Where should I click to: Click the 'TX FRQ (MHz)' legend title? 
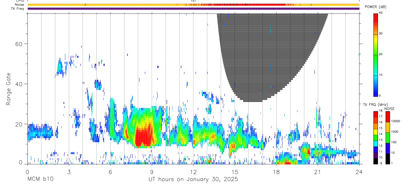tap(375, 105)
